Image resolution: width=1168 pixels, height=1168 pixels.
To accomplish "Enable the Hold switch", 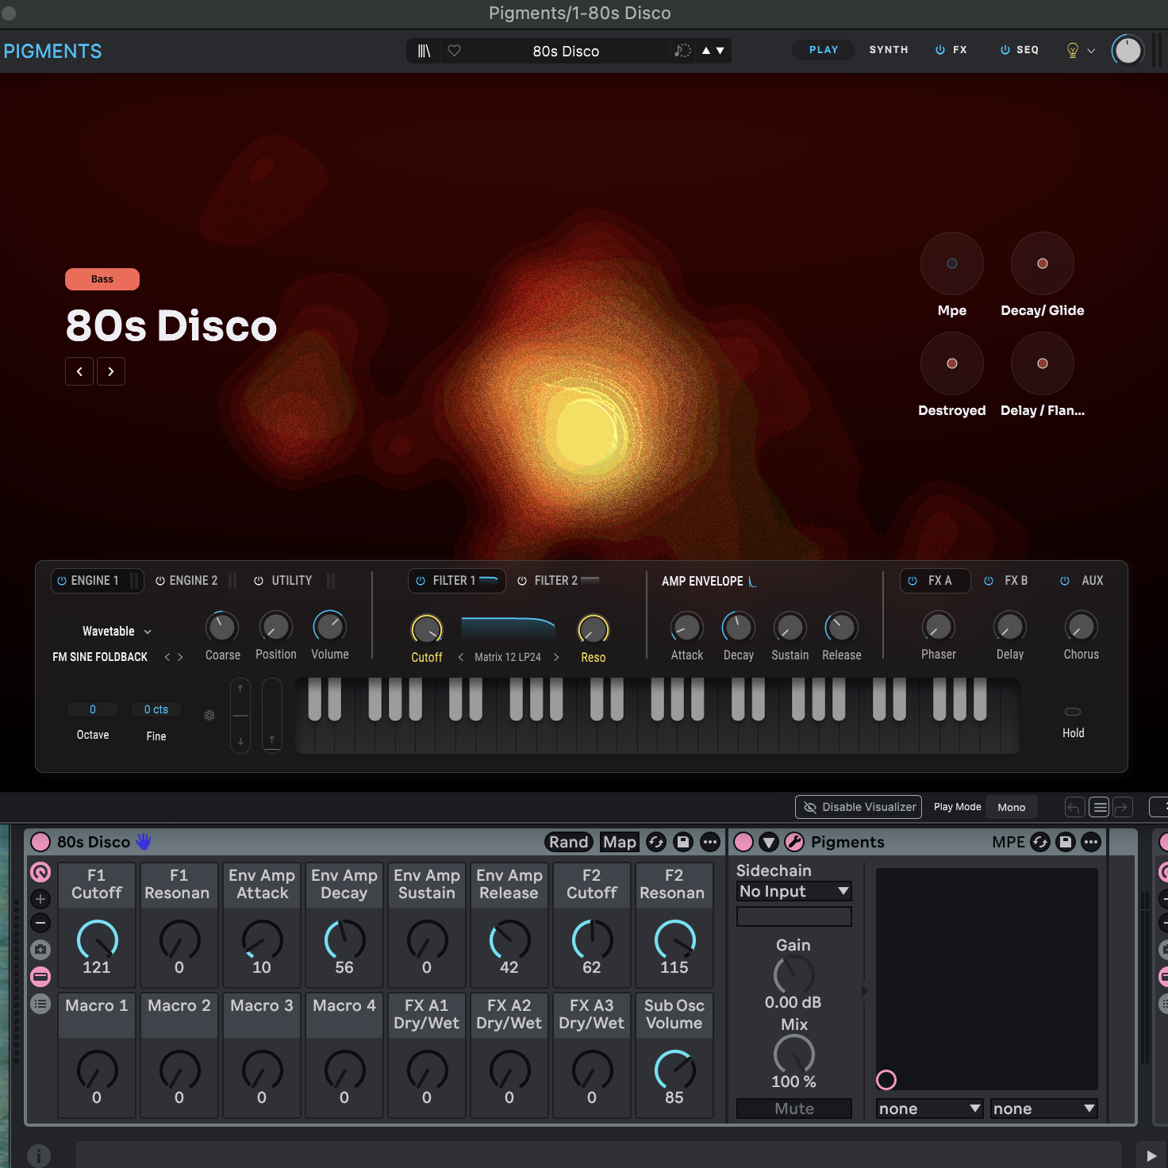I will (x=1073, y=712).
